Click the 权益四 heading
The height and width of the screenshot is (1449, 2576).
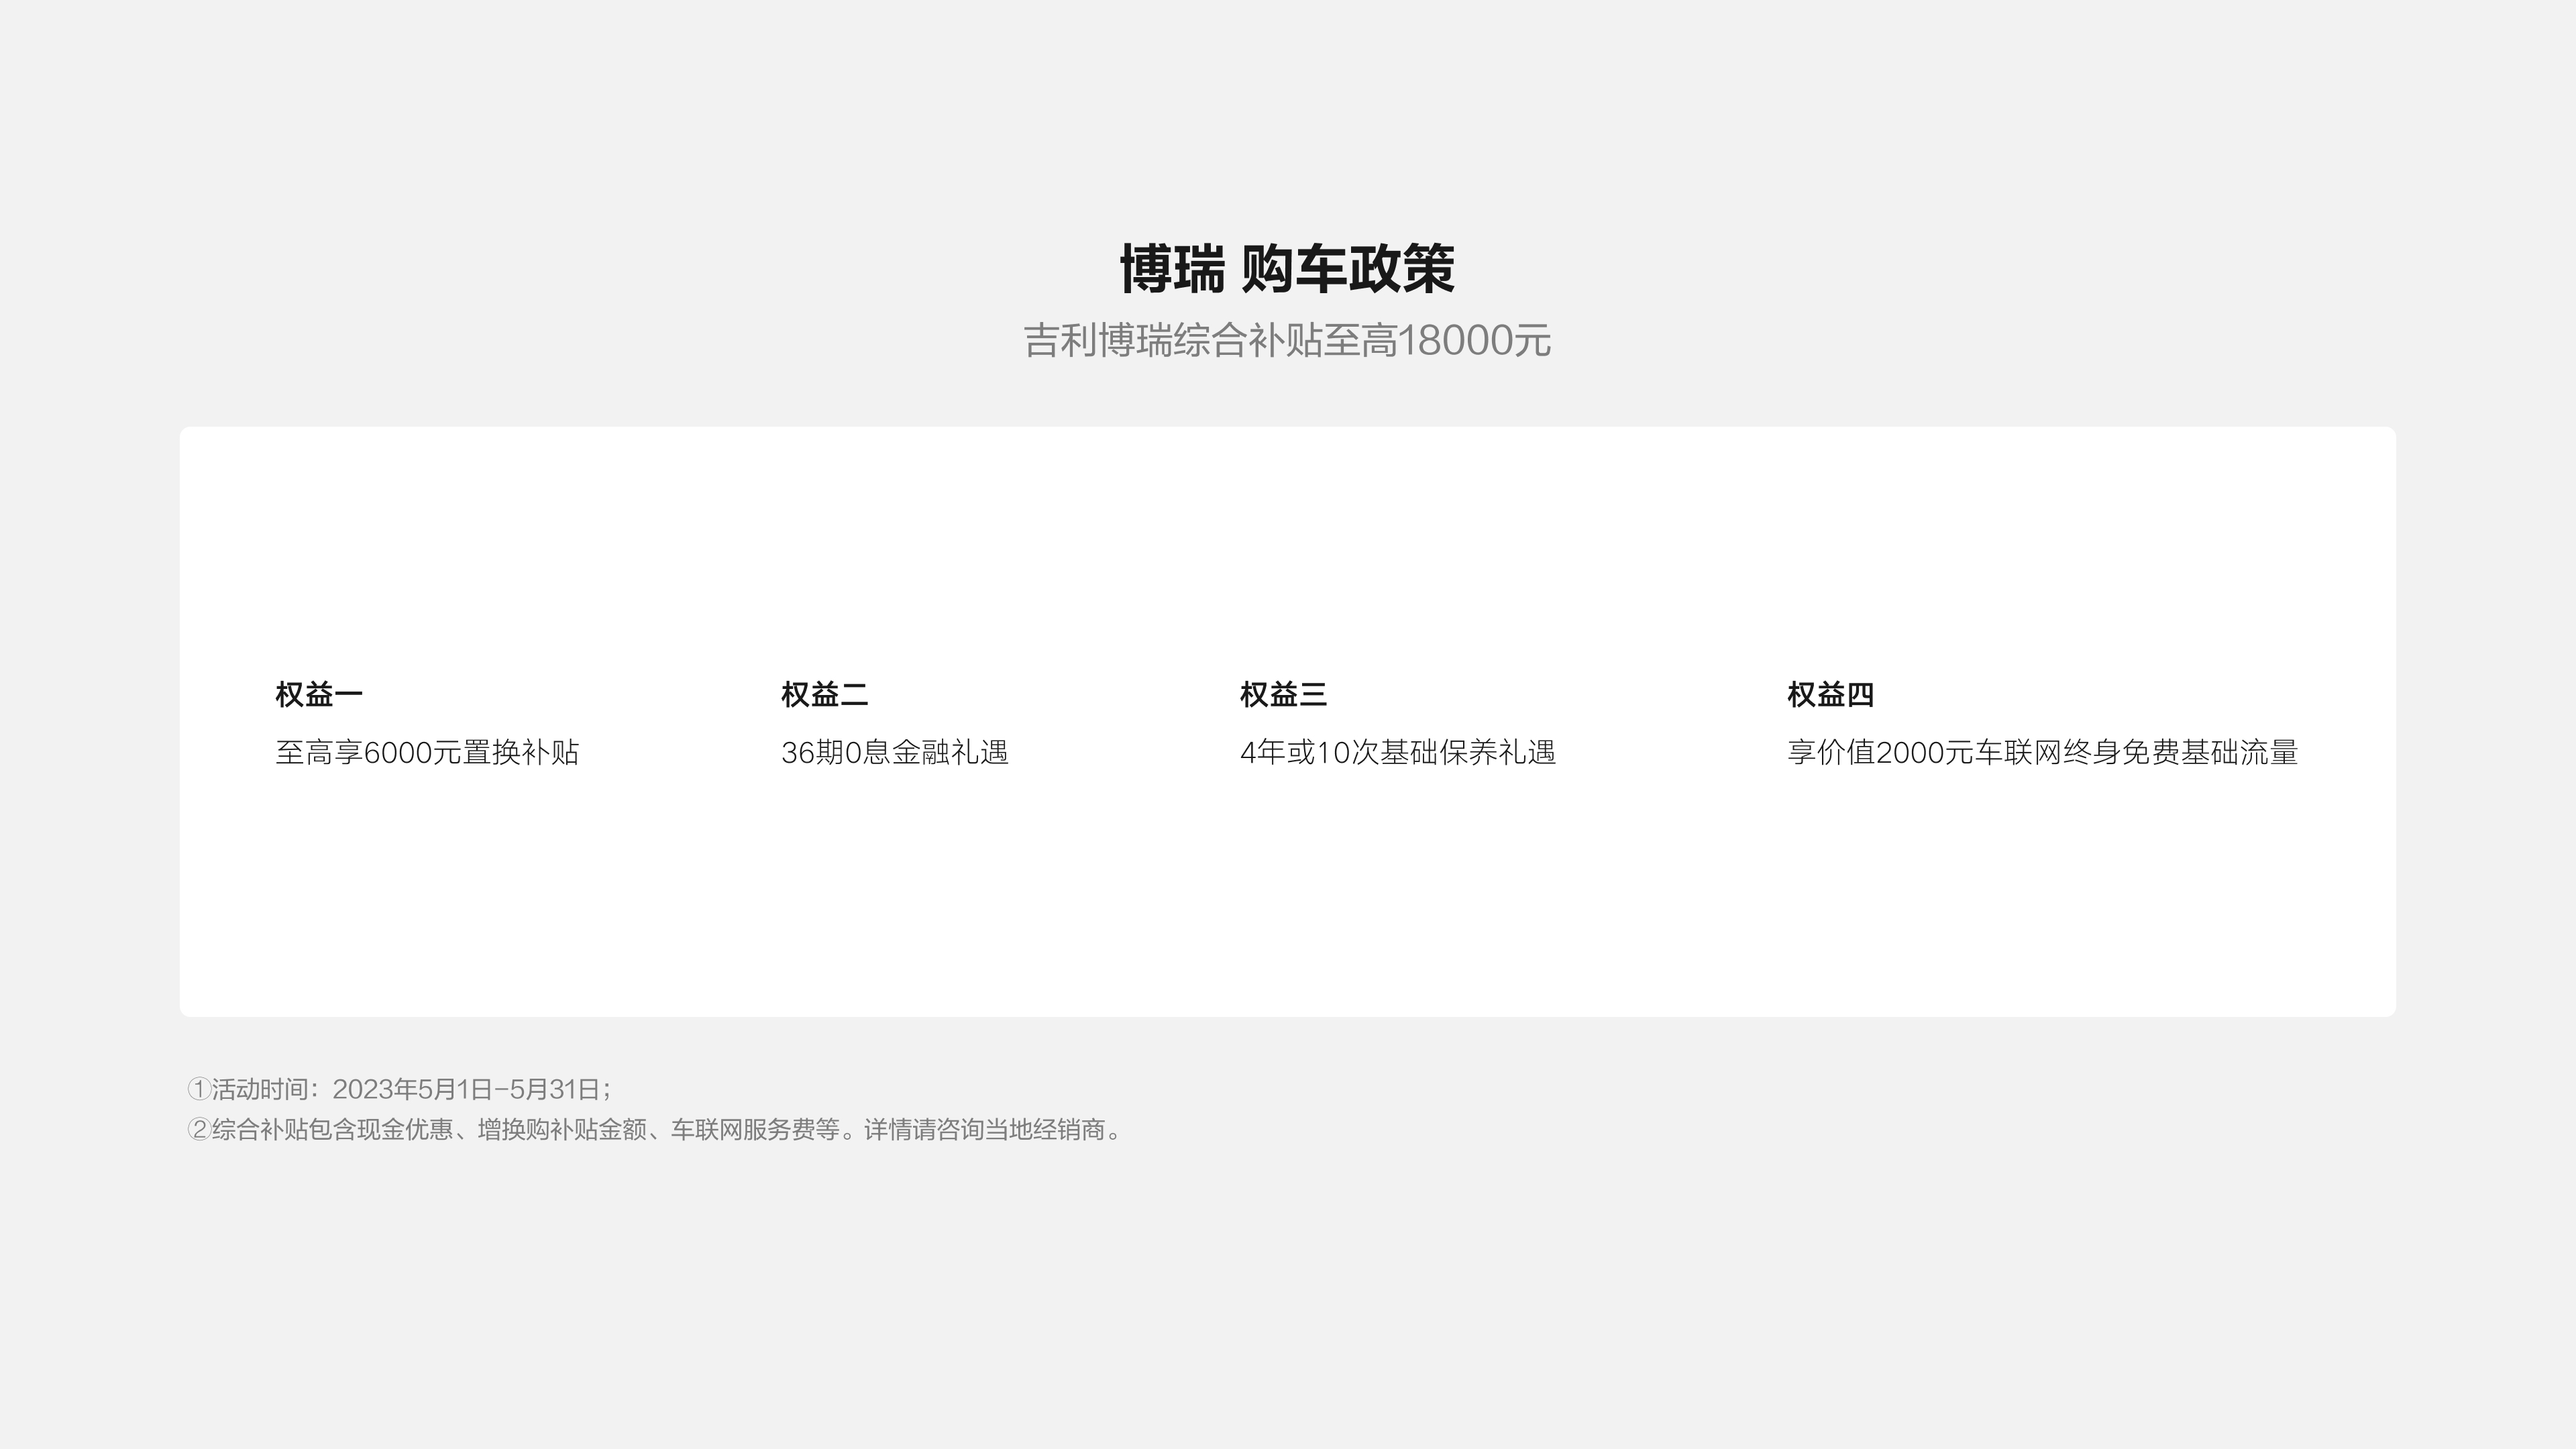[x=1830, y=694]
